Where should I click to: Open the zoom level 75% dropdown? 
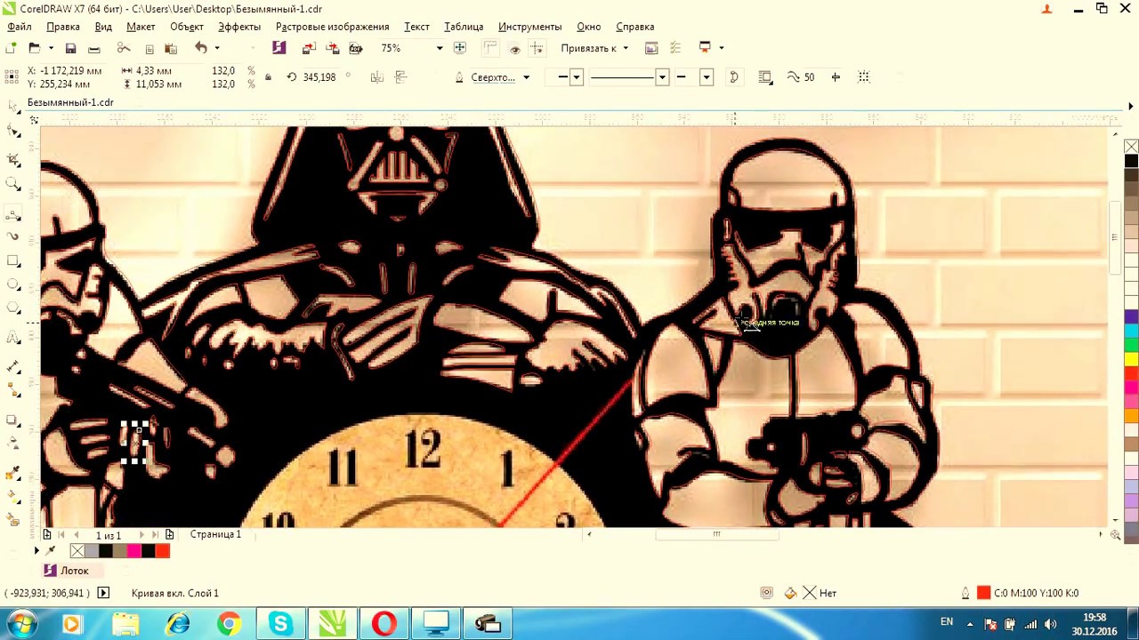click(440, 48)
